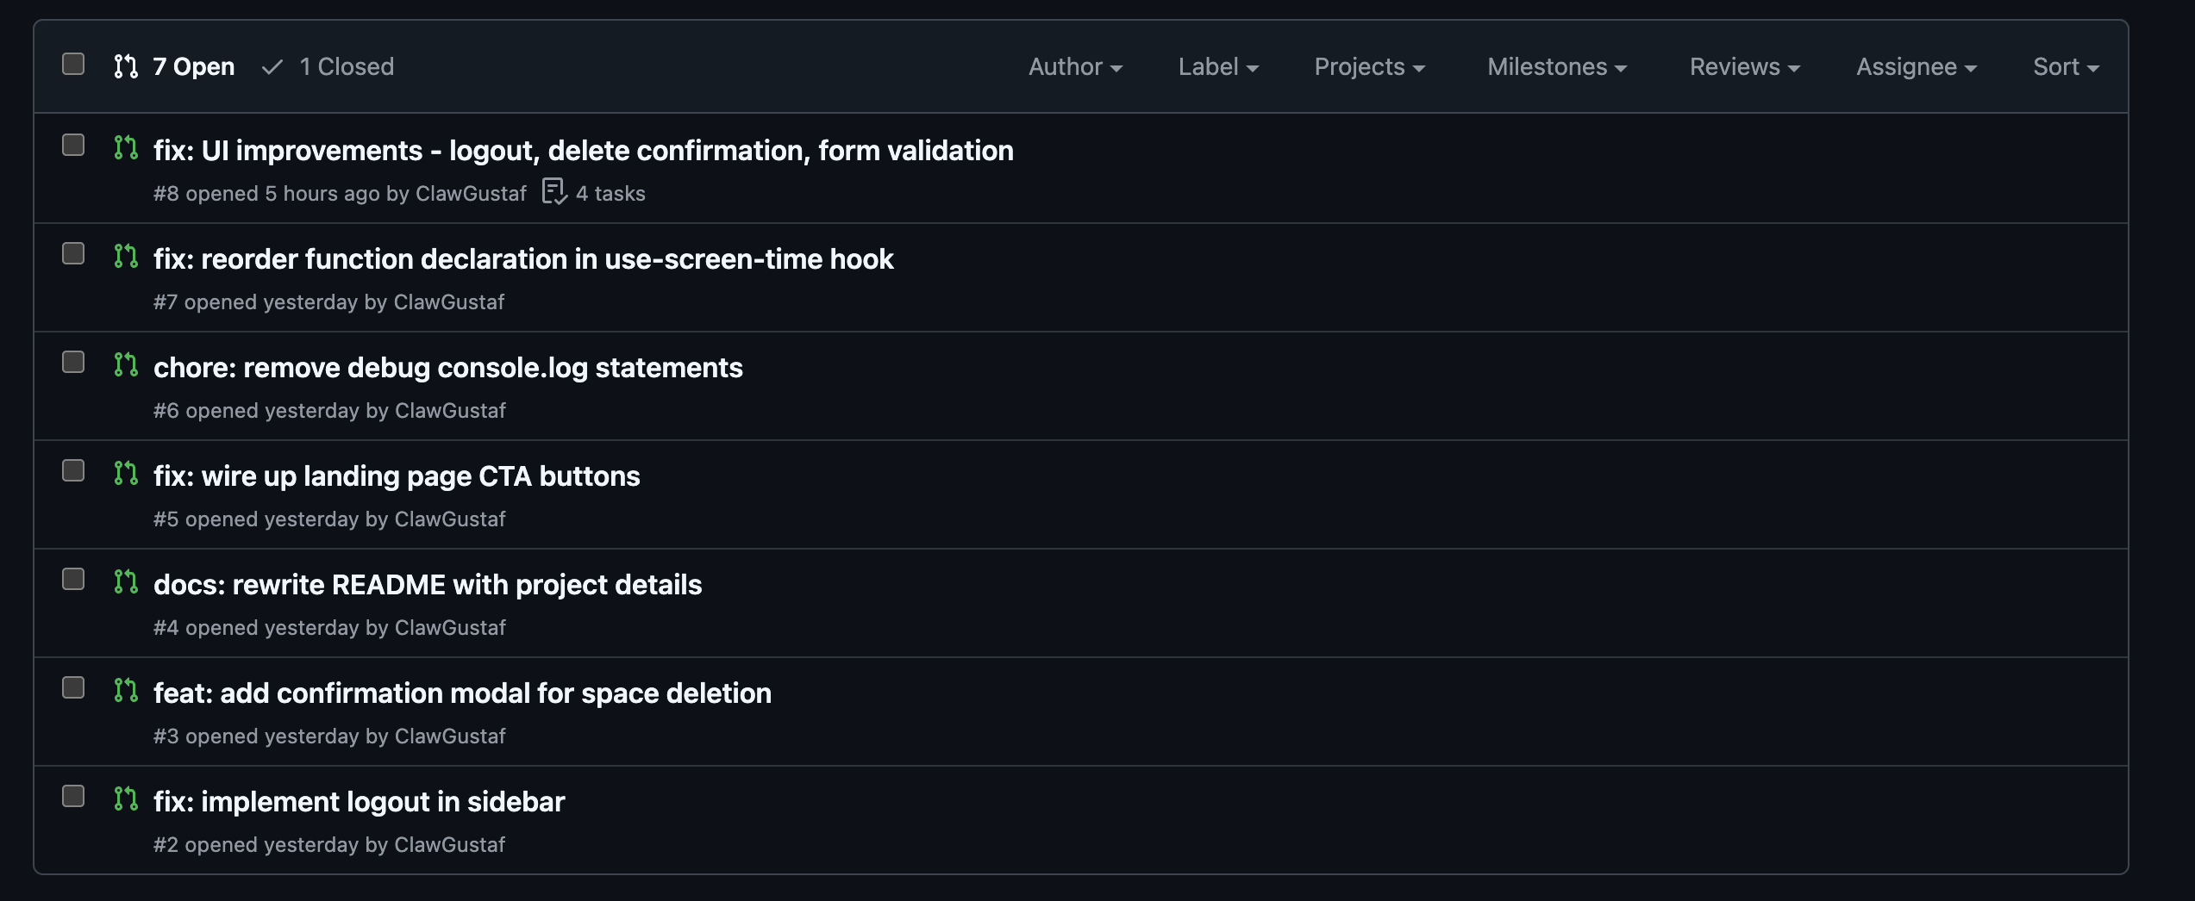Image resolution: width=2195 pixels, height=901 pixels.
Task: Open the Reviews filter
Action: pos(1743,66)
